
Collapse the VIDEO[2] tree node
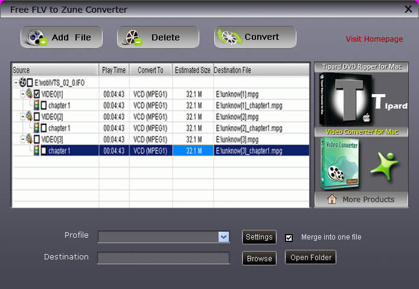[x=22, y=116]
